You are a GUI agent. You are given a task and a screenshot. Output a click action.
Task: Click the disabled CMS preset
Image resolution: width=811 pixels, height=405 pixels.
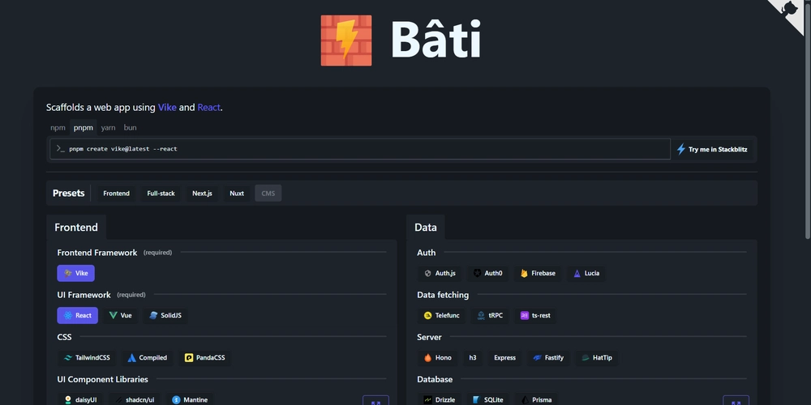268,194
